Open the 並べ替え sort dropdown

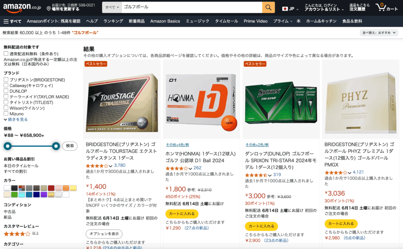coord(379,33)
